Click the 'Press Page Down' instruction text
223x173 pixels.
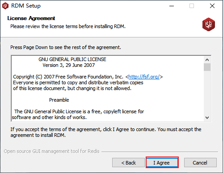pos(66,47)
